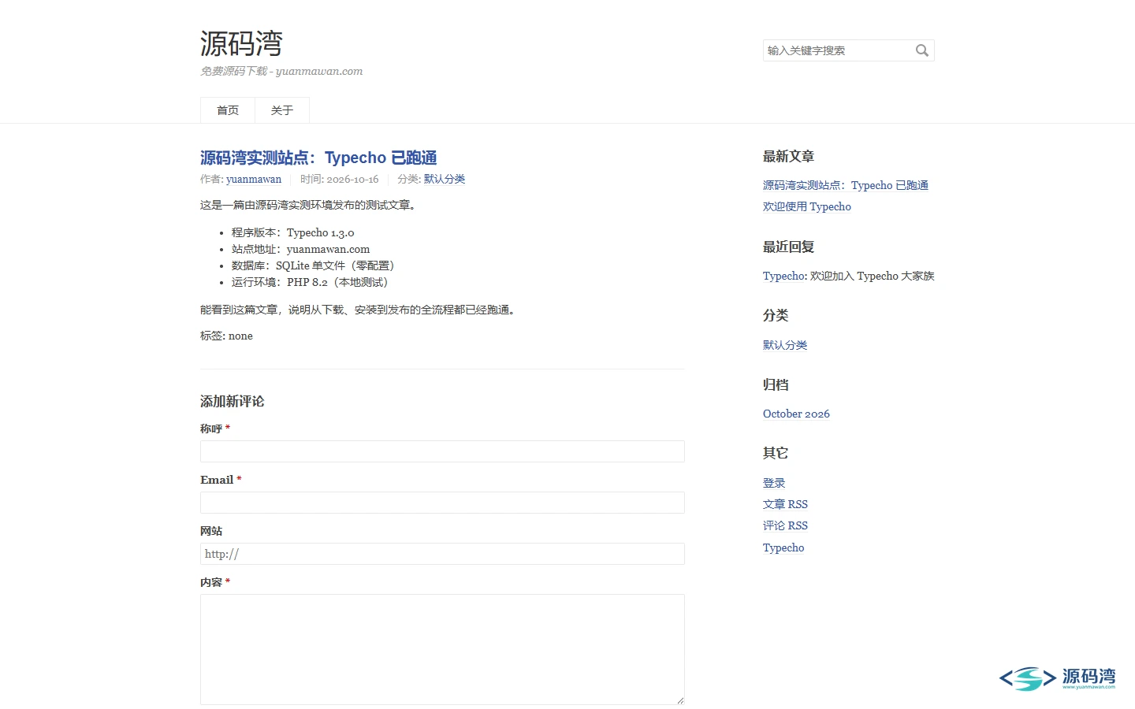Open the 文章 RSS feed link
1135x709 pixels.
pos(785,504)
